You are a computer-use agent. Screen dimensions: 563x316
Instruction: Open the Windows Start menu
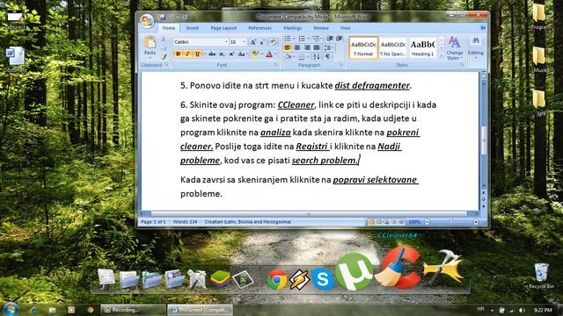11,309
